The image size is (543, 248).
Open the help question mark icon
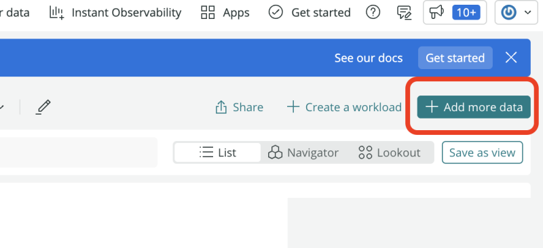tap(373, 12)
